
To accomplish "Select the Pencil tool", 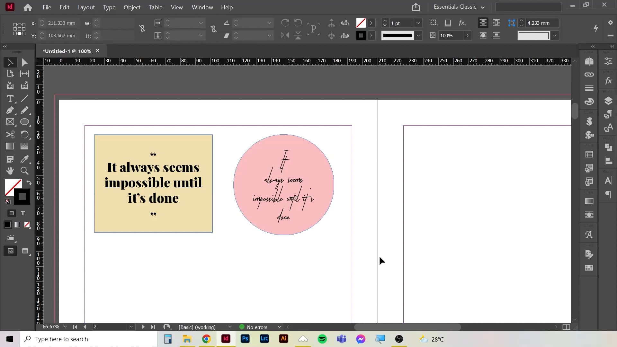I will point(24,110).
